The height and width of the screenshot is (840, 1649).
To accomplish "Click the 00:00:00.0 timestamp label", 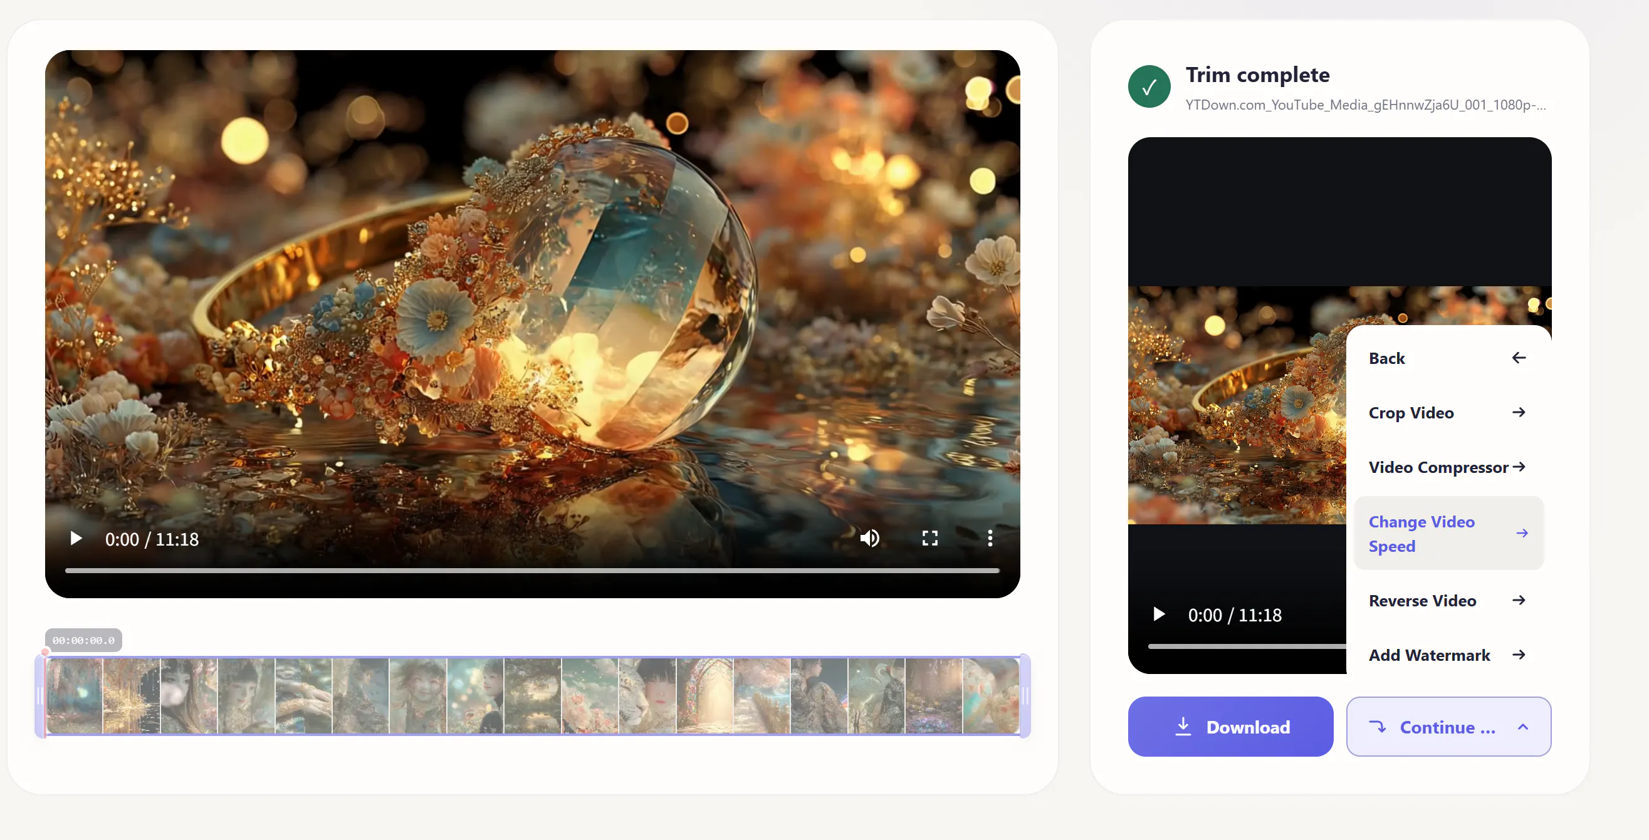I will 83,640.
